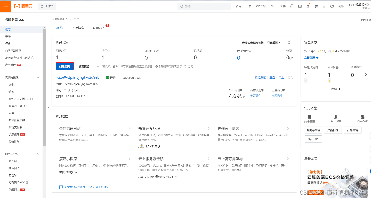Open the notification bell
The image size is (371, 198).
(x=308, y=6)
